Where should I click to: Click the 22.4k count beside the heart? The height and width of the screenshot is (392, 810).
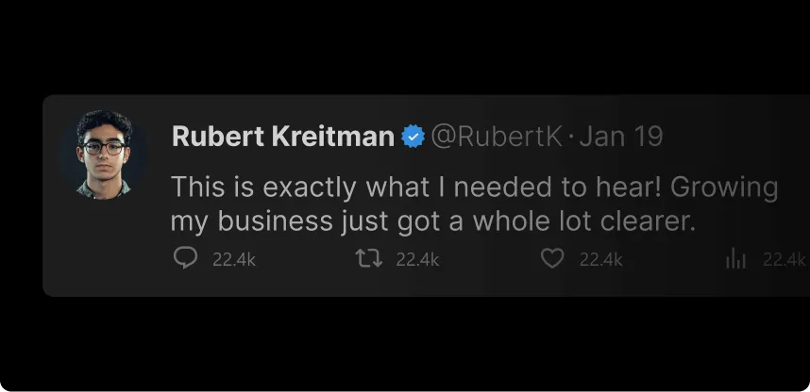click(x=600, y=259)
